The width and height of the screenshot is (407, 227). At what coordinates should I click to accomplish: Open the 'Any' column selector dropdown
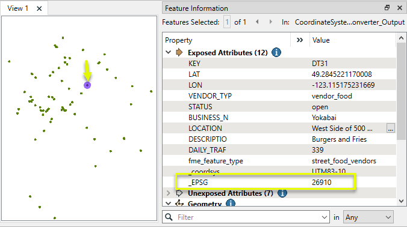pyautogui.click(x=368, y=217)
